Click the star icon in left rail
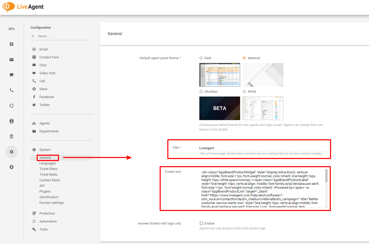 12,167
